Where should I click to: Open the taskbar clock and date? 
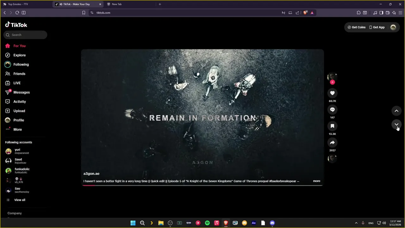(396, 223)
